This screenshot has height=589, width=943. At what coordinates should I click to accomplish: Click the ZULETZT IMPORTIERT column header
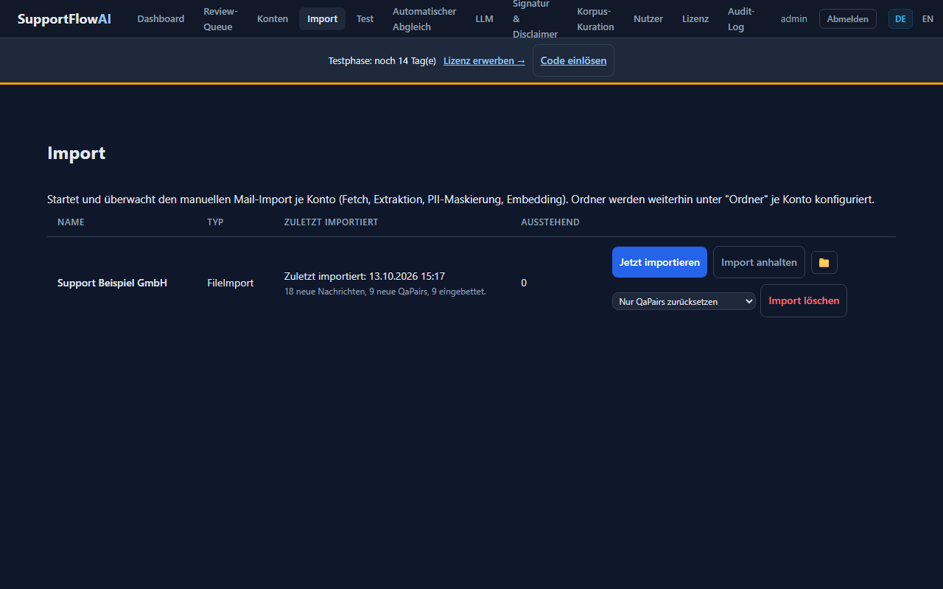[x=331, y=222]
